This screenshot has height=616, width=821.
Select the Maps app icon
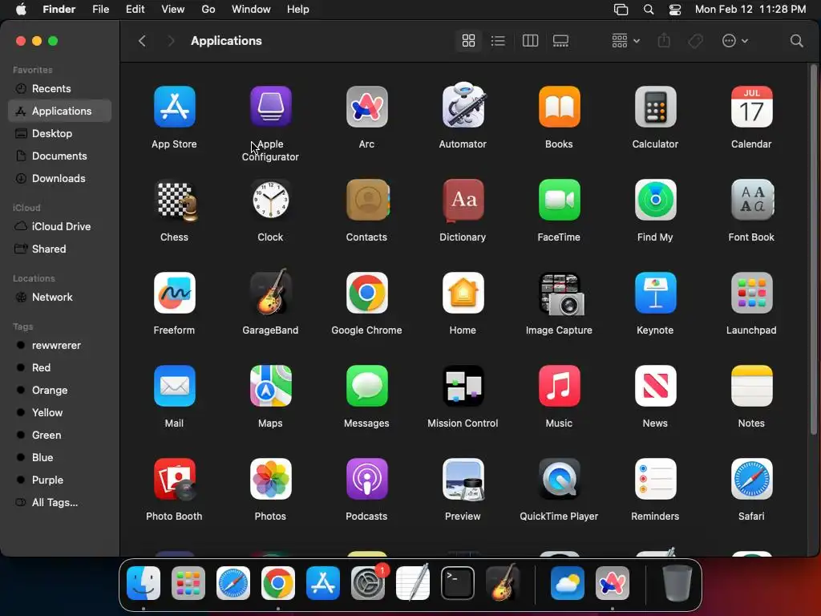[271, 386]
